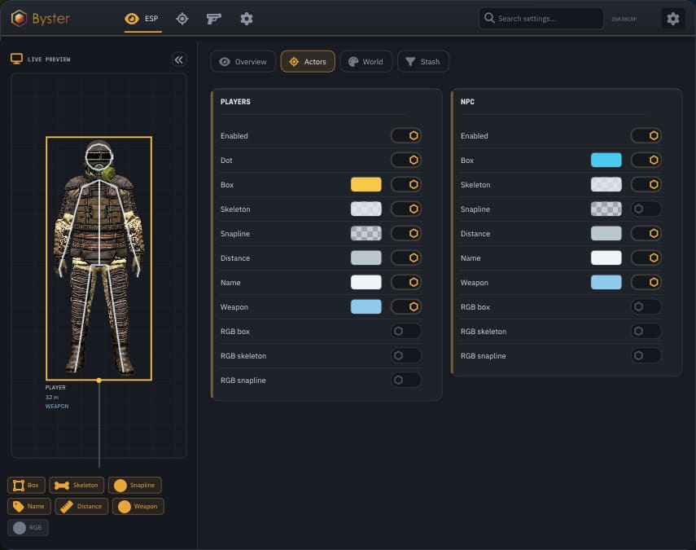The height and width of the screenshot is (550, 696).
Task: Open the Players Name white color swatch
Action: 366,282
